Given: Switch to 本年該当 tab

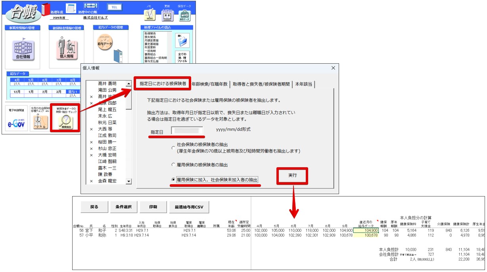Looking at the screenshot, I should click(x=304, y=84).
